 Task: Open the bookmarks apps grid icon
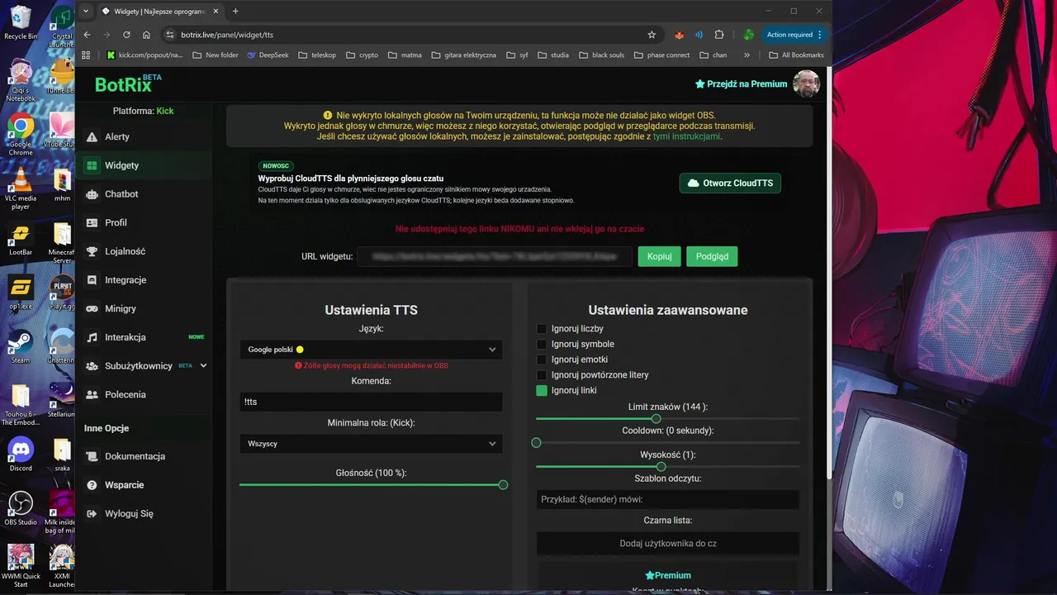coord(86,55)
